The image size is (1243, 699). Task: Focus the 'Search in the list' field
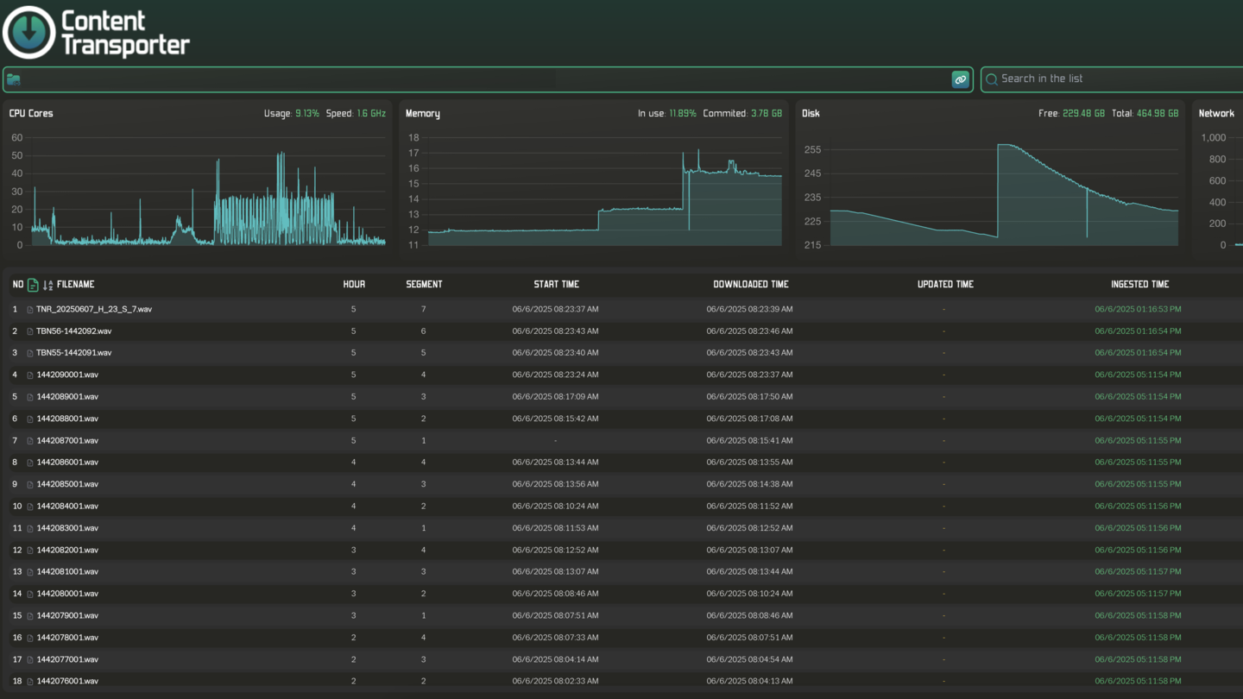(x=1114, y=79)
